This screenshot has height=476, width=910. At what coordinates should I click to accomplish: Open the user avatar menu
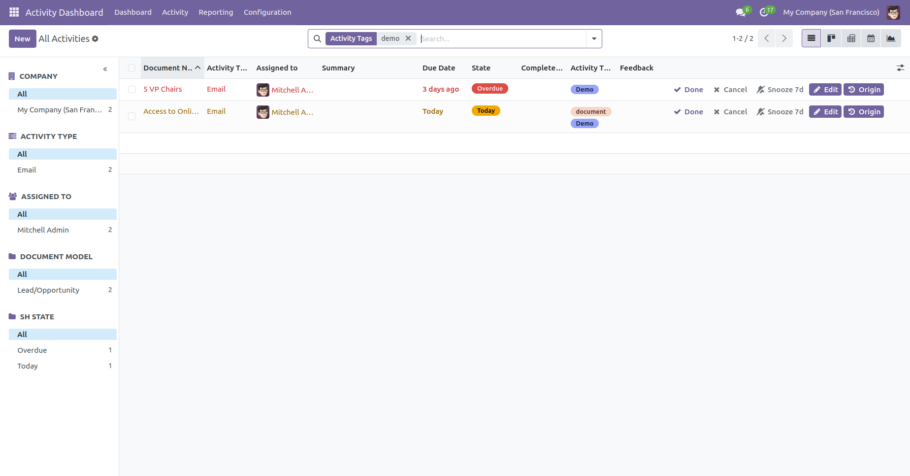[893, 12]
